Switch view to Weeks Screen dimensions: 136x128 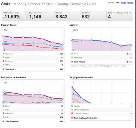click(x=123, y=3)
